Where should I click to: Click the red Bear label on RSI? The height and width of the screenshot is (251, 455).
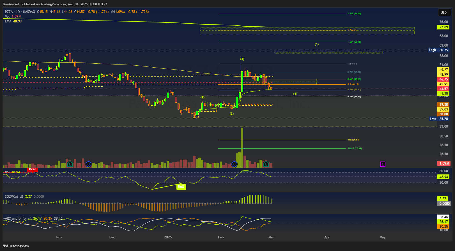[x=33, y=169]
